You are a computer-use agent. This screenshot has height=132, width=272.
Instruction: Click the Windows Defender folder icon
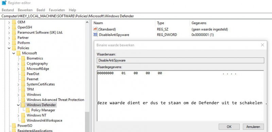[23, 105]
